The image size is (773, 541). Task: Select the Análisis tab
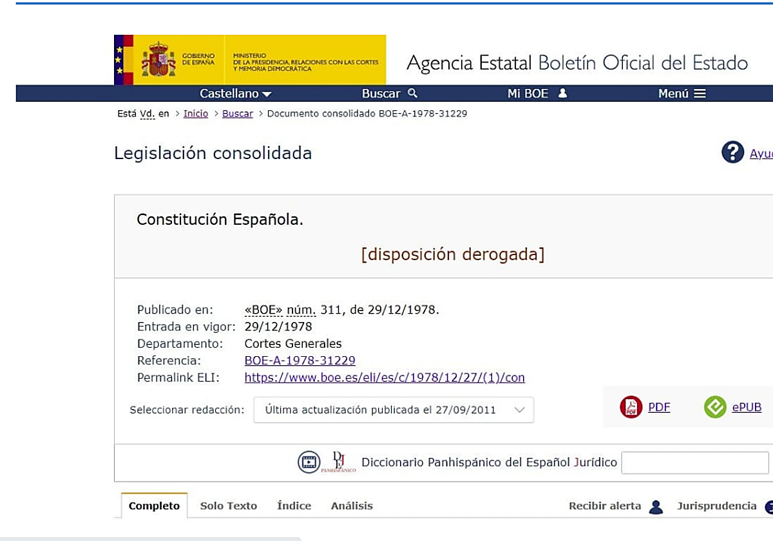click(x=352, y=506)
